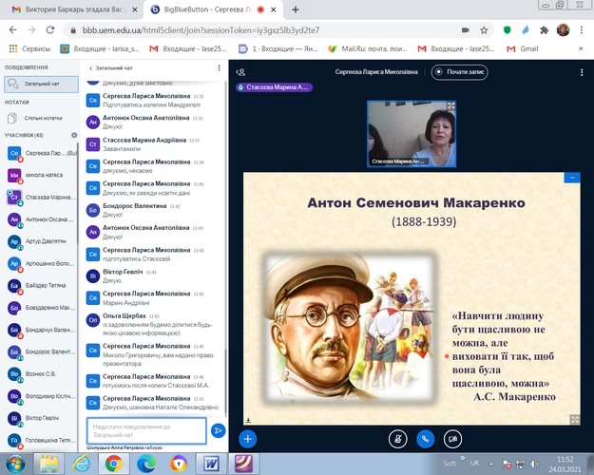
Task: Make the presentation fullscreen
Action: [x=575, y=419]
